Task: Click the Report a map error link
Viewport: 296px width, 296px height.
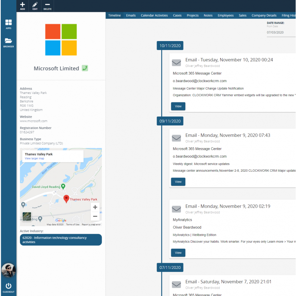Action: [91, 225]
